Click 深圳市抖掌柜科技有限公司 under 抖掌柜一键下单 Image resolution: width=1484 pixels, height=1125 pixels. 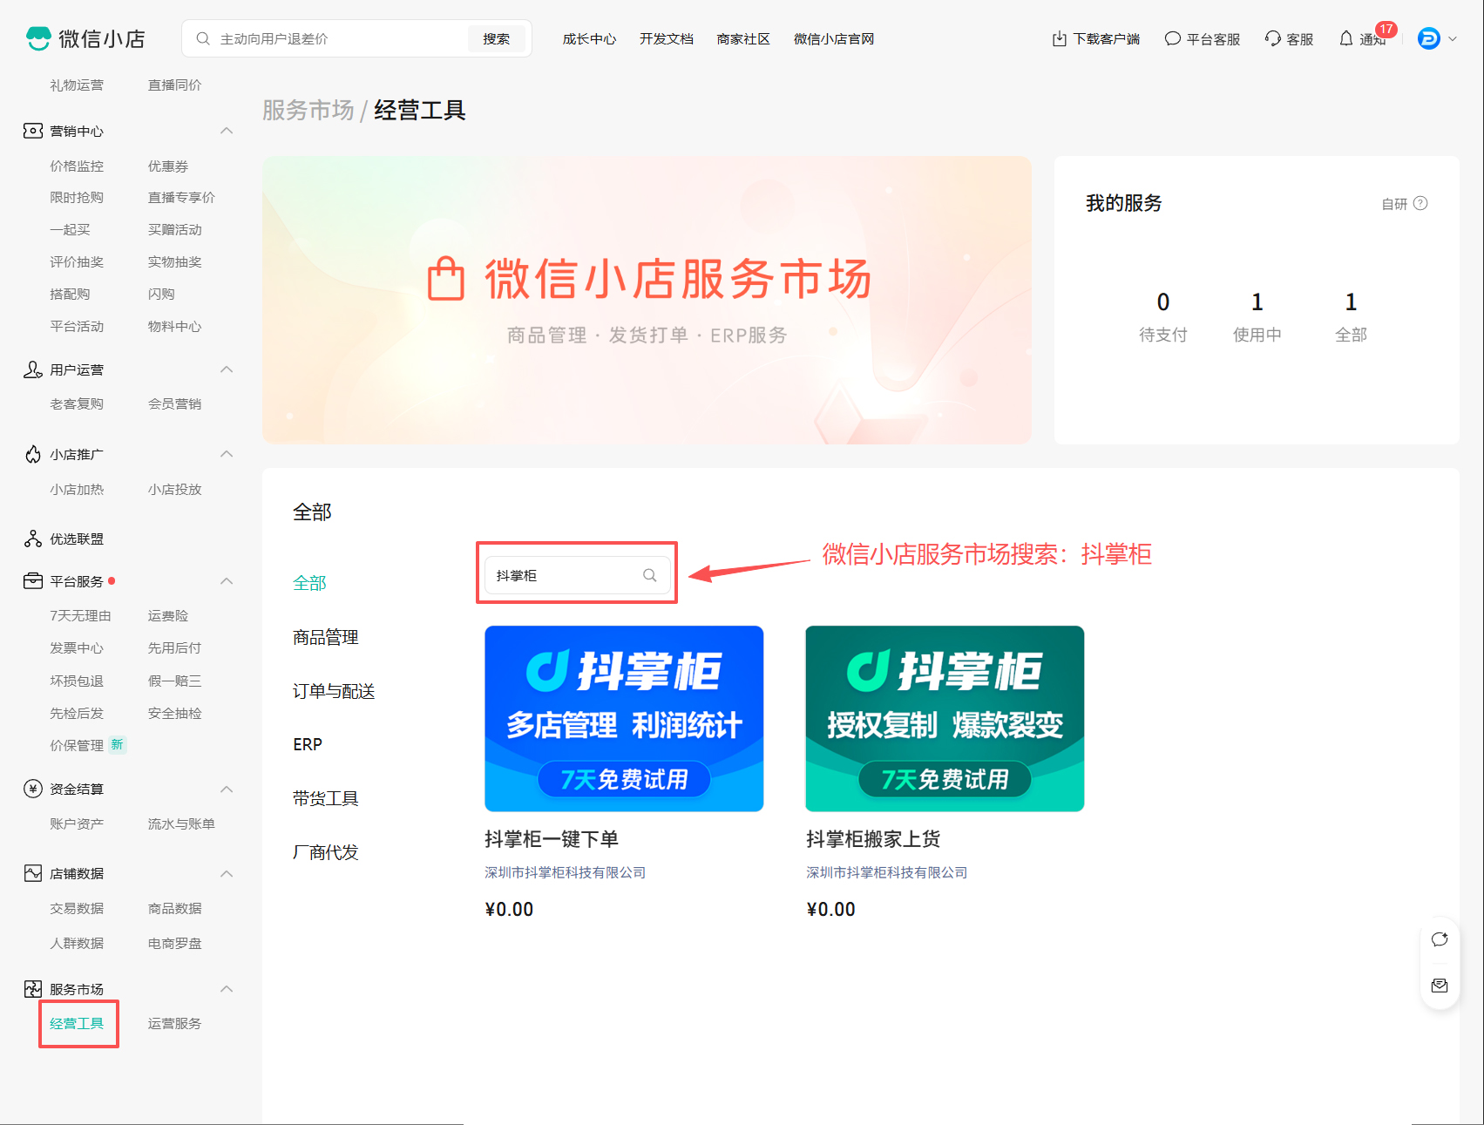click(x=565, y=872)
